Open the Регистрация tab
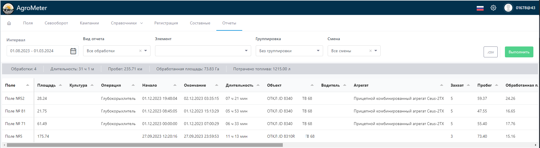Screen dimensions: 540x148 click(166, 23)
